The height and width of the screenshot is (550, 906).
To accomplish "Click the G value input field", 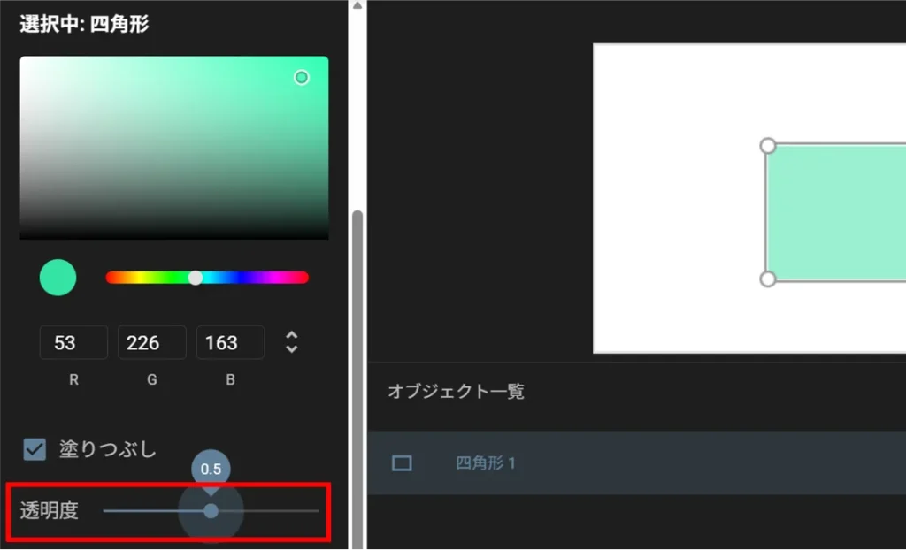I will point(151,342).
